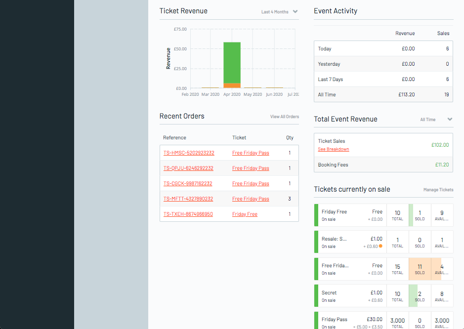Viewport: 464px width, 329px height.
Task: Select the April 2020 revenue bar in the chart
Action: pyautogui.click(x=232, y=64)
